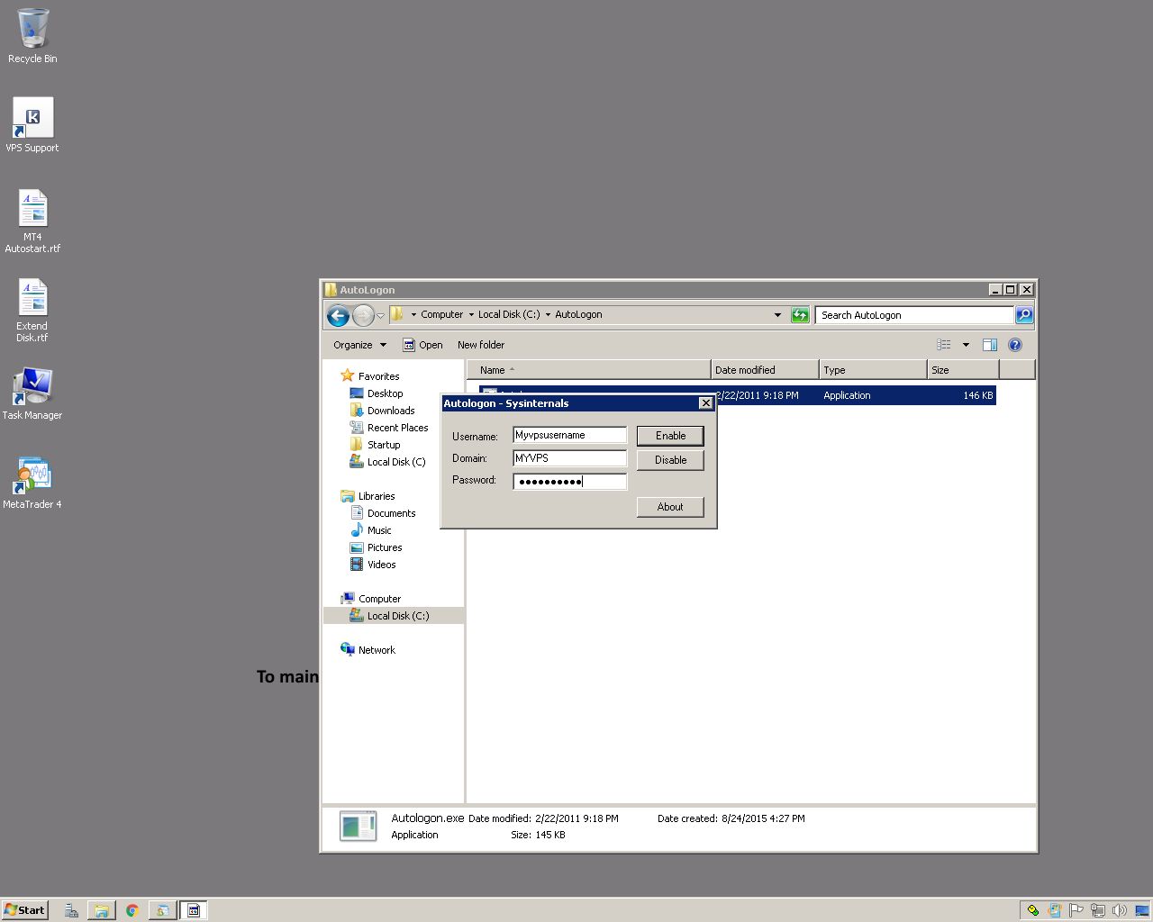This screenshot has height=922, width=1153.
Task: Click the Disable button in Autologon
Action: 670,460
